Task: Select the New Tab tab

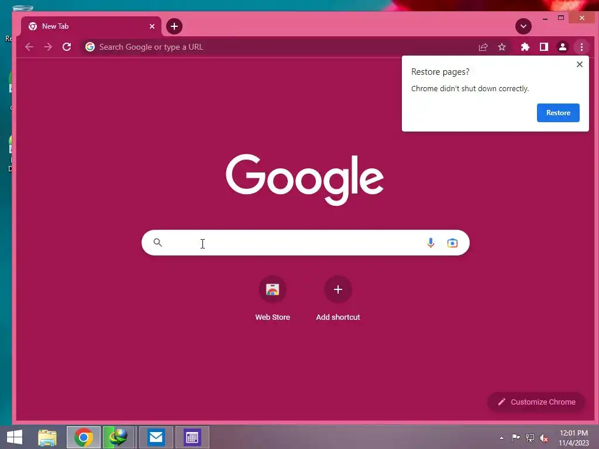Action: click(x=91, y=26)
